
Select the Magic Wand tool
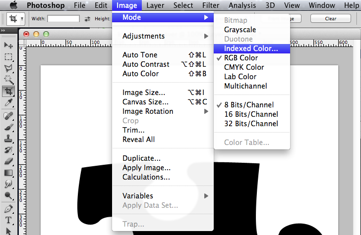pos(8,80)
